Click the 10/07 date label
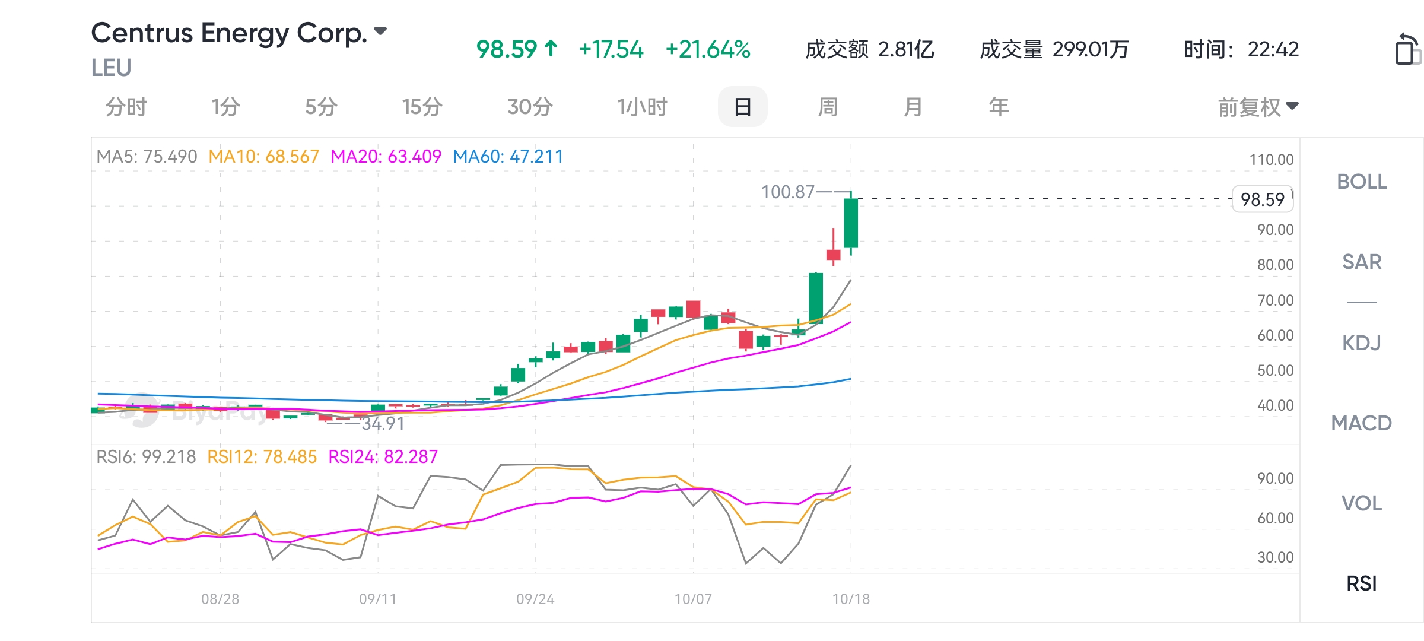This screenshot has height=641, width=1424. coord(693,599)
